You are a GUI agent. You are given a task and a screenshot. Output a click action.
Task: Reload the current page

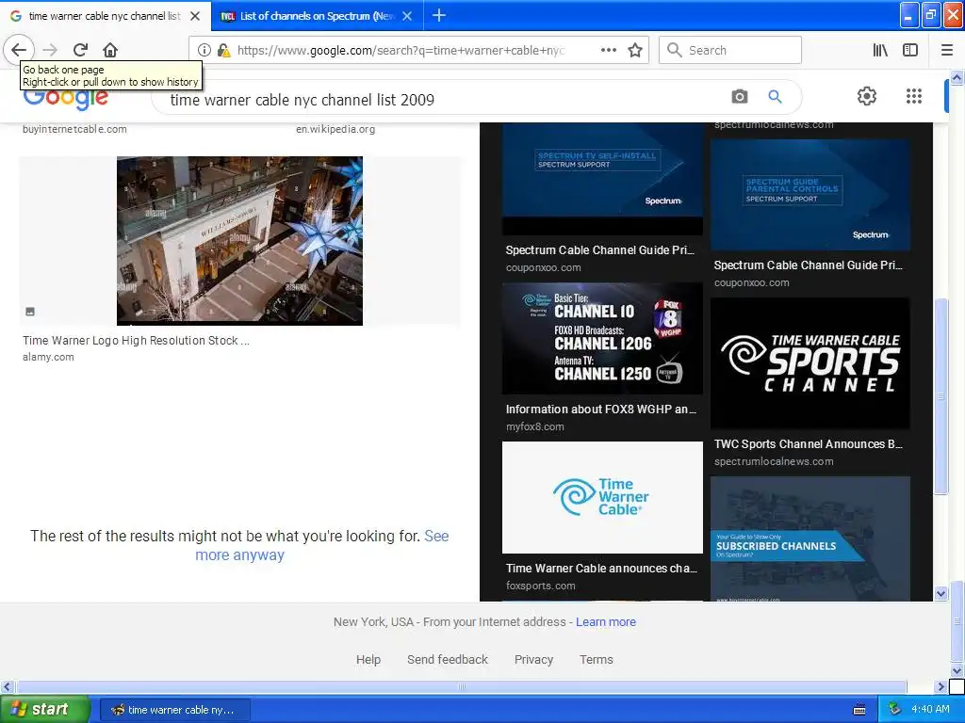pos(81,50)
